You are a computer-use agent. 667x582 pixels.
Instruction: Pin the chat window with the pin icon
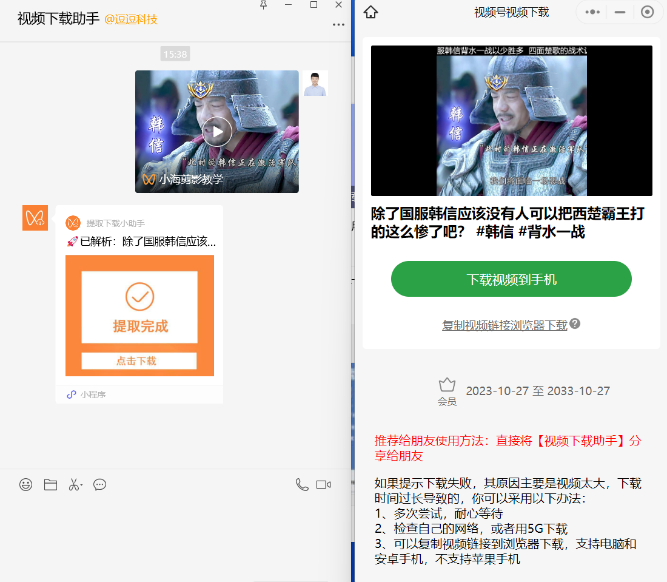[x=263, y=5]
